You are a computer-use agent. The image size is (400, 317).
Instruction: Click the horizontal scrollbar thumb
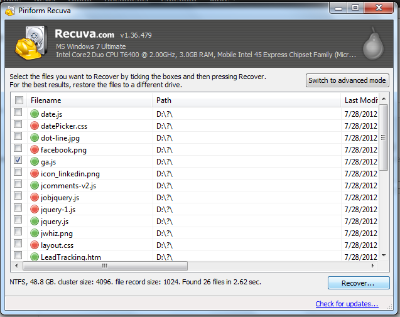(x=105, y=266)
